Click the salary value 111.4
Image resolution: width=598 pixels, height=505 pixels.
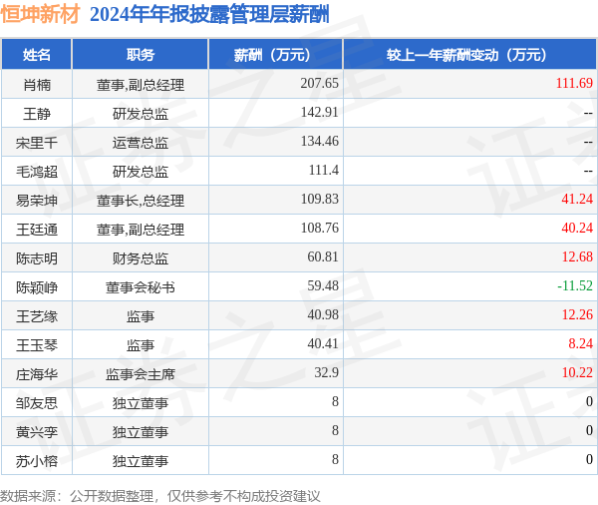pos(323,170)
